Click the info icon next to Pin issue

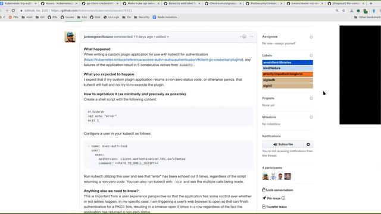point(283,198)
